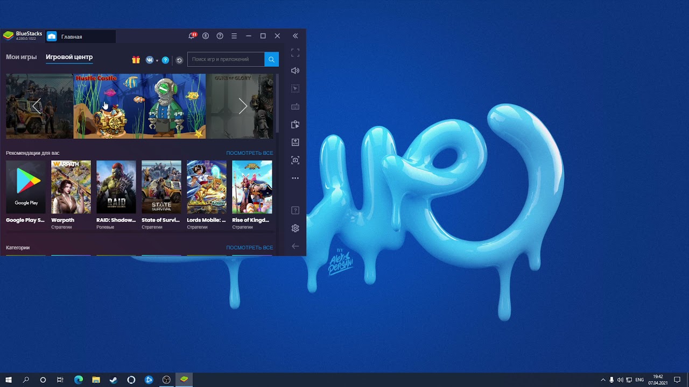
Task: Click the VK social icon
Action: 150,60
